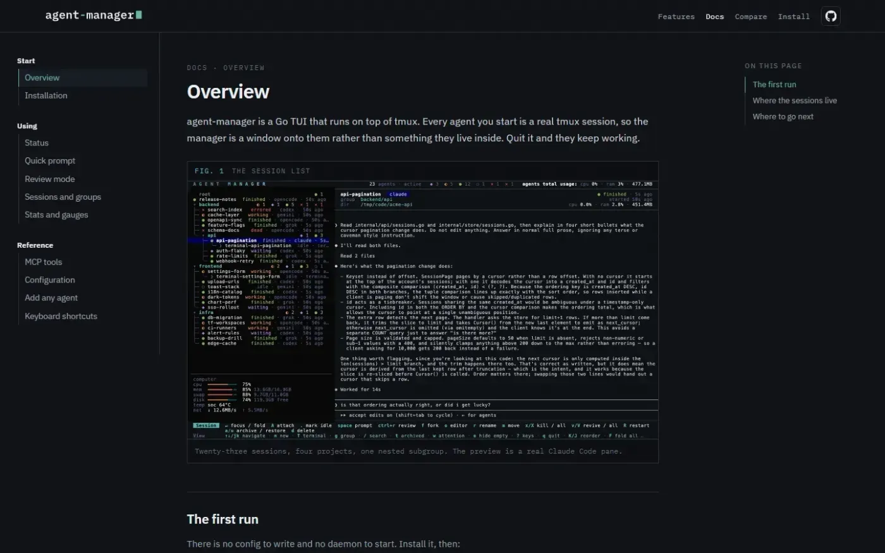
Task: Click the agent-manager logo
Action: click(x=94, y=15)
